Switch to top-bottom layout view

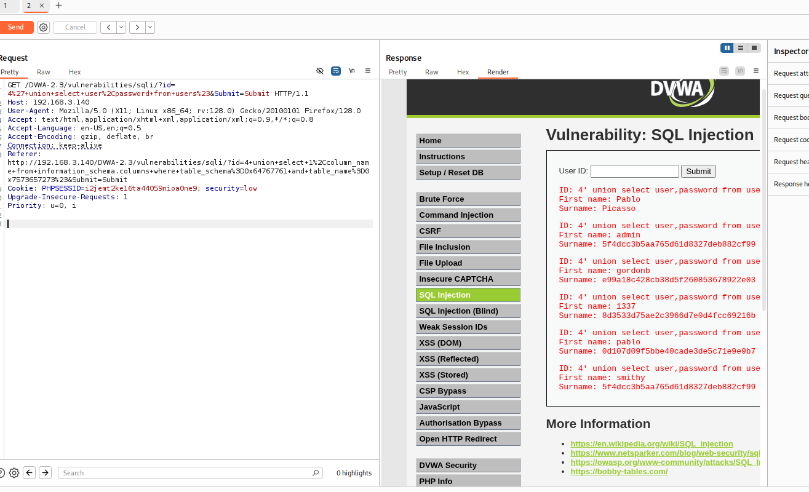coord(741,48)
